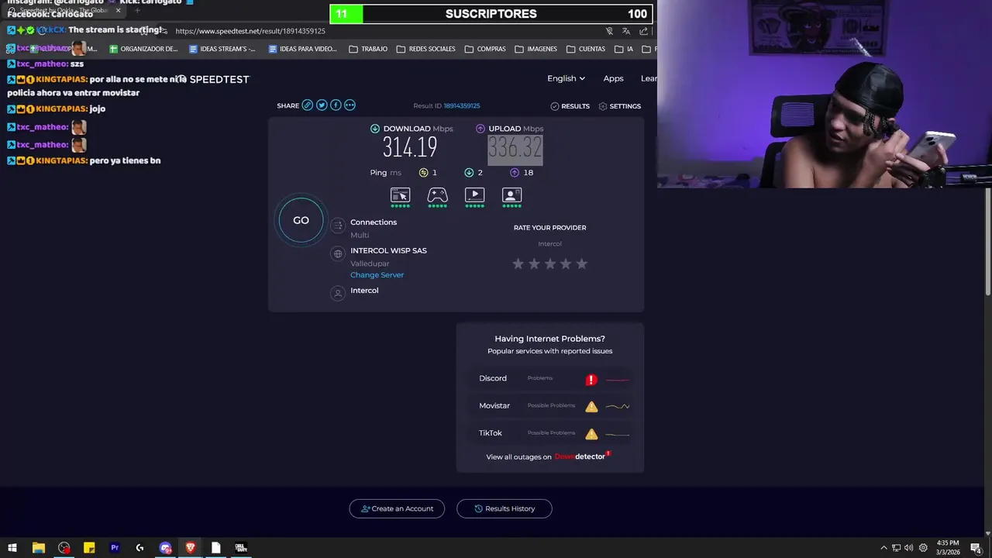Open REDES SOCIALES bookmarks folder
The height and width of the screenshot is (558, 992).
tap(426, 49)
